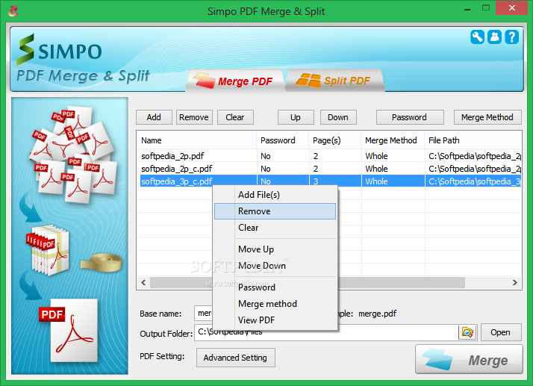This screenshot has height=386, width=533.
Task: Click the Base name input field
Action: [203, 314]
